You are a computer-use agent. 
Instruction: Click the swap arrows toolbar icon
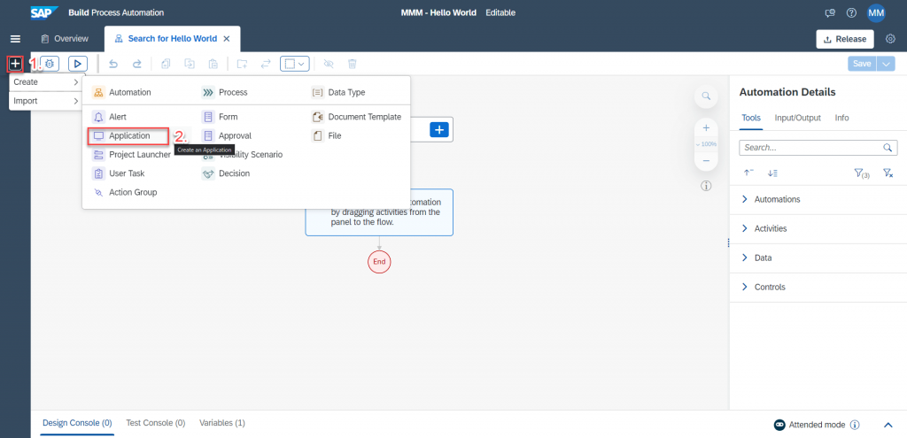(x=266, y=64)
